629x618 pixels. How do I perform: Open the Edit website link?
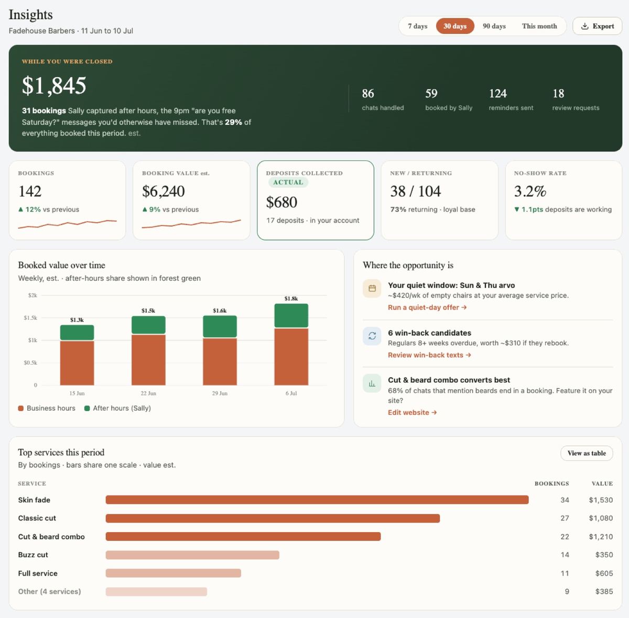(x=412, y=413)
